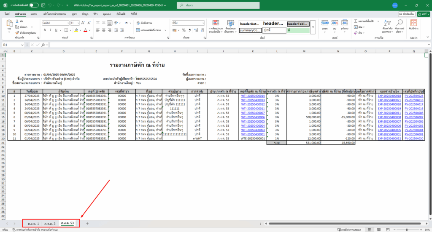Screen dimensions: 432x232
Task: Decrease font size with the smaller A icon
Action: 89,23
